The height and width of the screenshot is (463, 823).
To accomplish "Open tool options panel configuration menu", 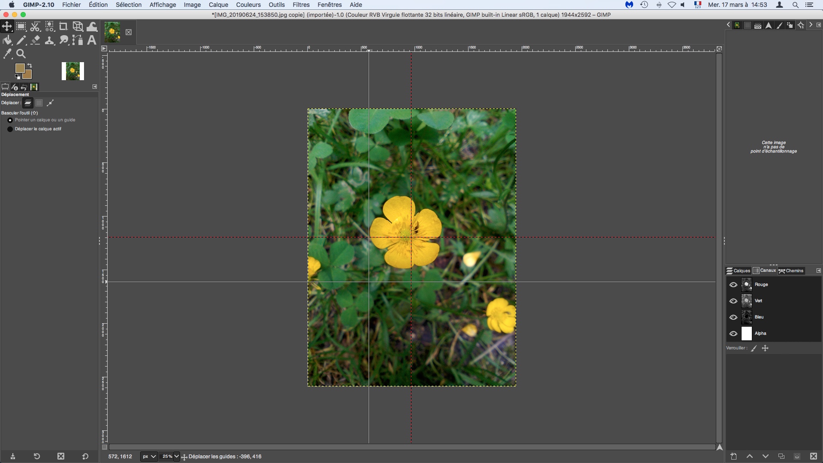I will tap(95, 87).
